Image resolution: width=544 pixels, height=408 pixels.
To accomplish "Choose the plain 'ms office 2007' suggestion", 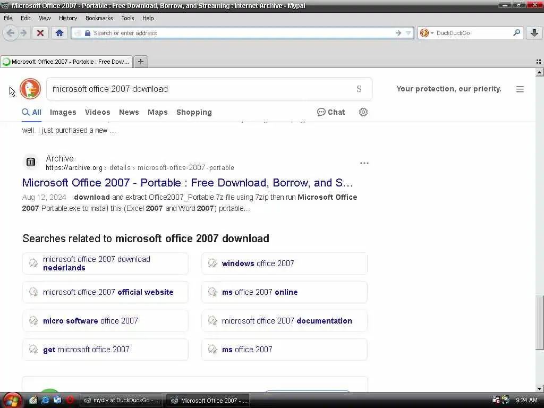I will click(284, 350).
